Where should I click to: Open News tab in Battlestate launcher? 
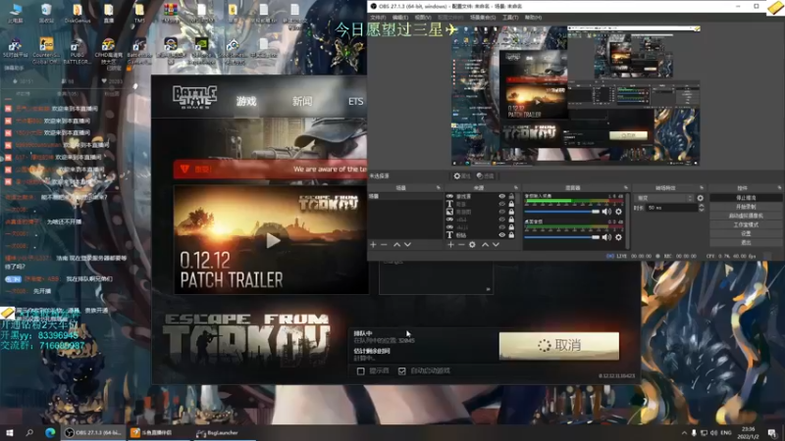pos(302,102)
